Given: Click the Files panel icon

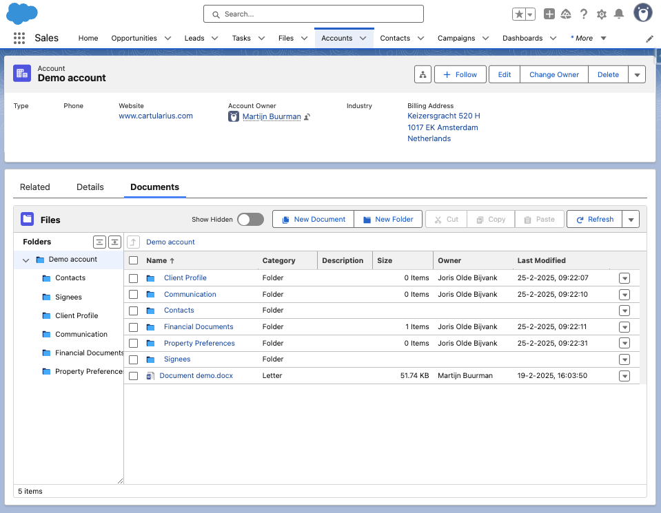Looking at the screenshot, I should (x=28, y=220).
